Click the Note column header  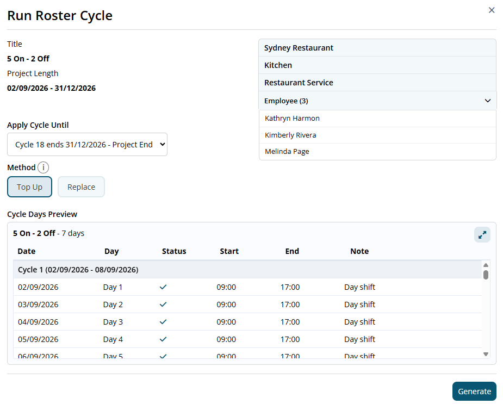click(359, 251)
